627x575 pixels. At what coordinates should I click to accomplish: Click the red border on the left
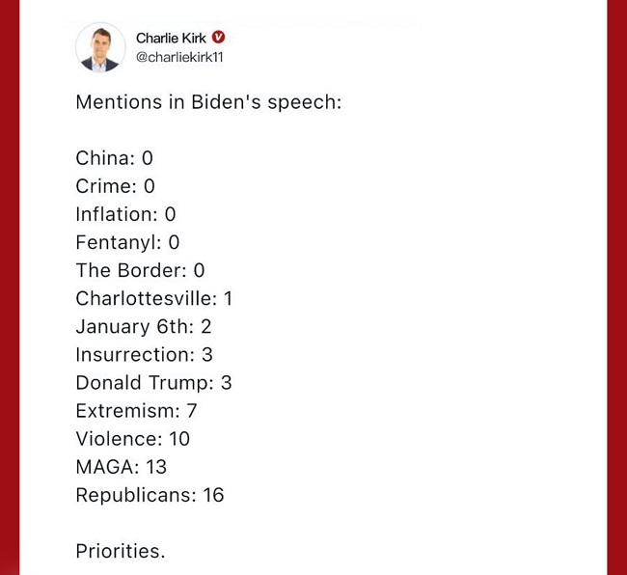click(x=10, y=287)
